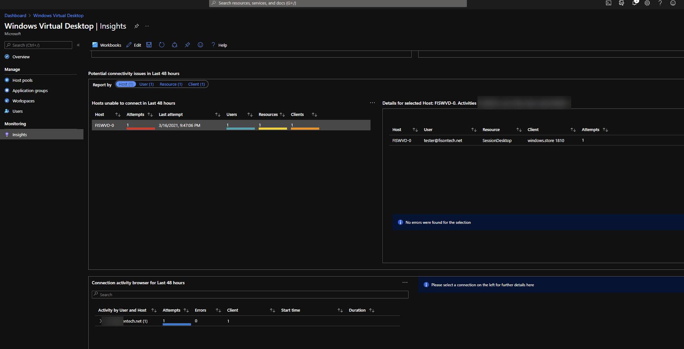684x349 pixels.
Task: Open Host pools in the sidebar
Action: [22, 80]
